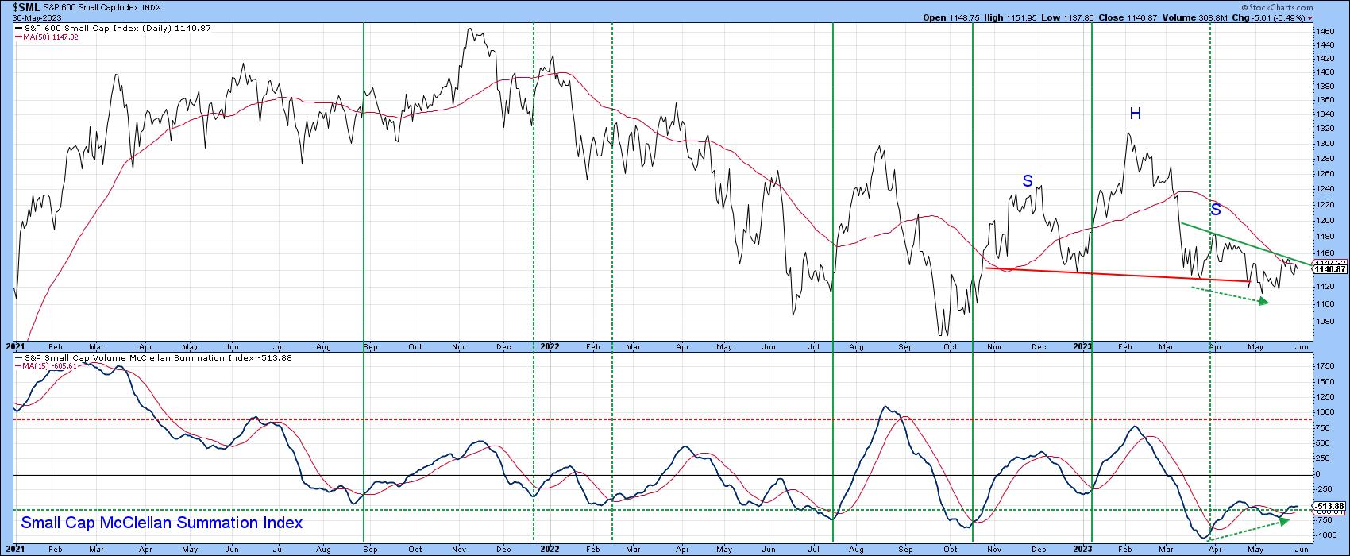Click the 1240 price axis label
Screen dimensions: 1350x556
click(x=1325, y=189)
